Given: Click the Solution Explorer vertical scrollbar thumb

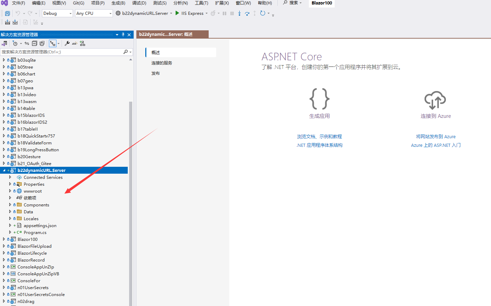Looking at the screenshot, I should (x=130, y=203).
